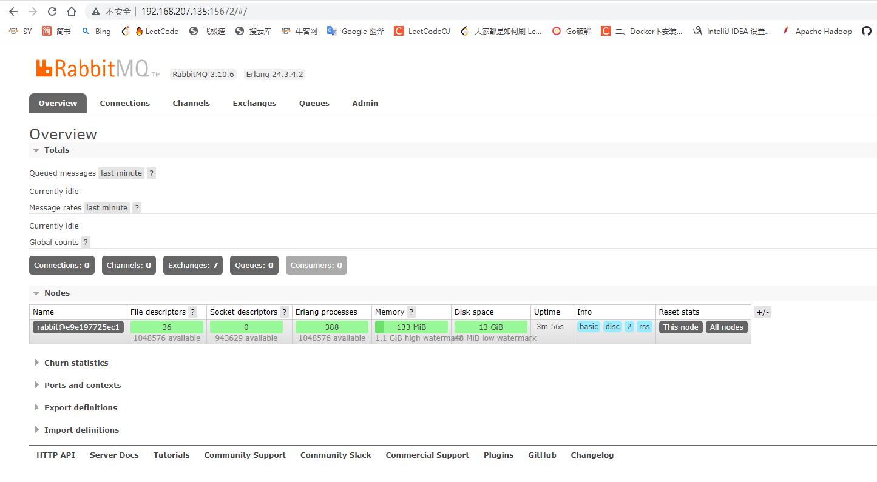Reset stats for All nodes
877x482 pixels.
click(x=726, y=327)
